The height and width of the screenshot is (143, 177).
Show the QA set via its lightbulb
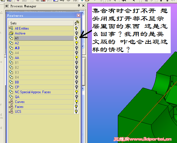76,97
